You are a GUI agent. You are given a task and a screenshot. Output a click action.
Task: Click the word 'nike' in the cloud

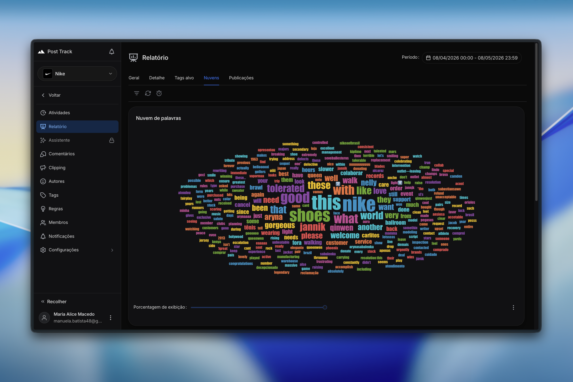(x=359, y=204)
